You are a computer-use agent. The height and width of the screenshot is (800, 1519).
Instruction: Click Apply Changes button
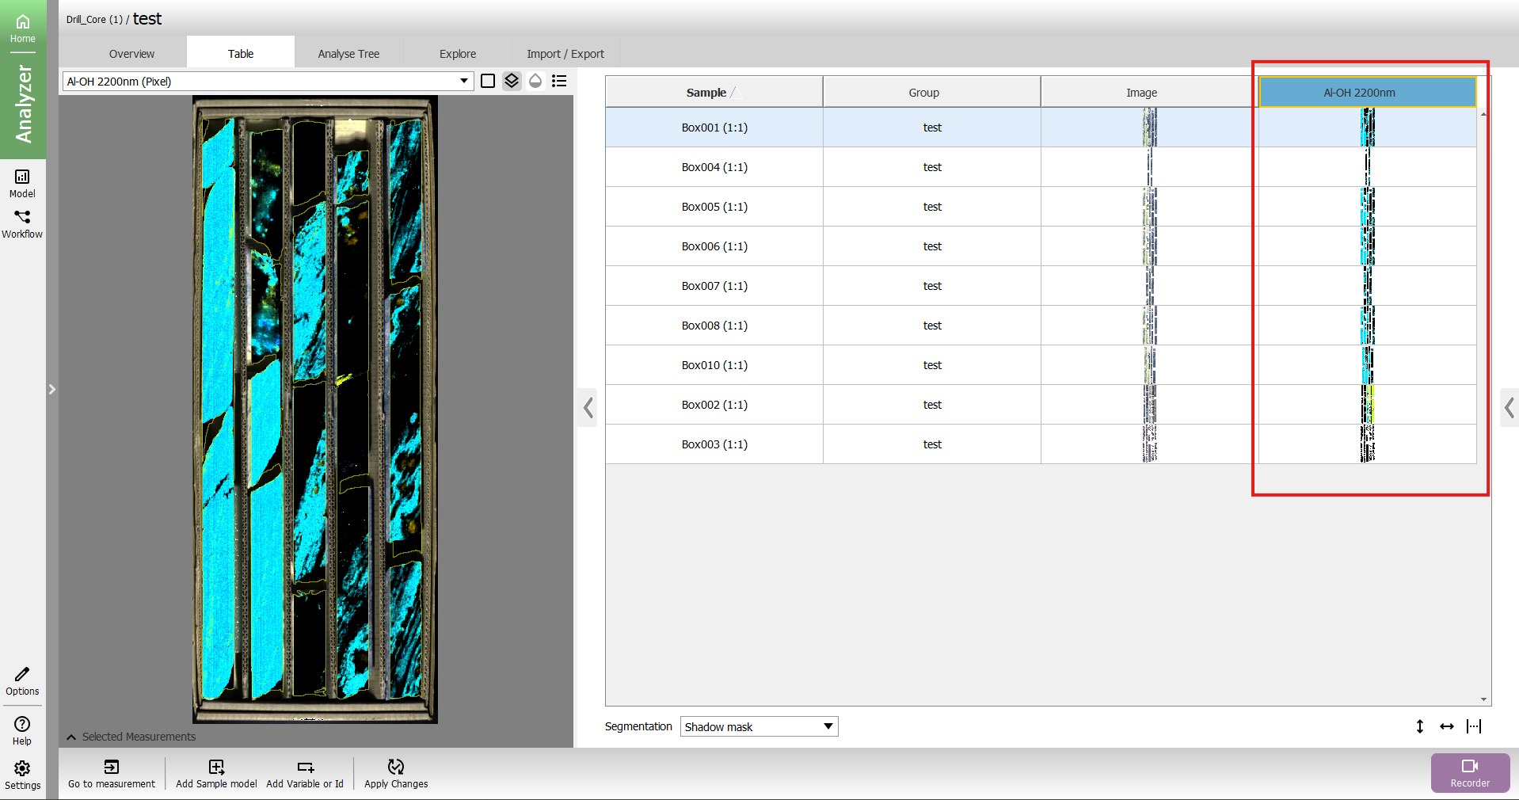396,773
